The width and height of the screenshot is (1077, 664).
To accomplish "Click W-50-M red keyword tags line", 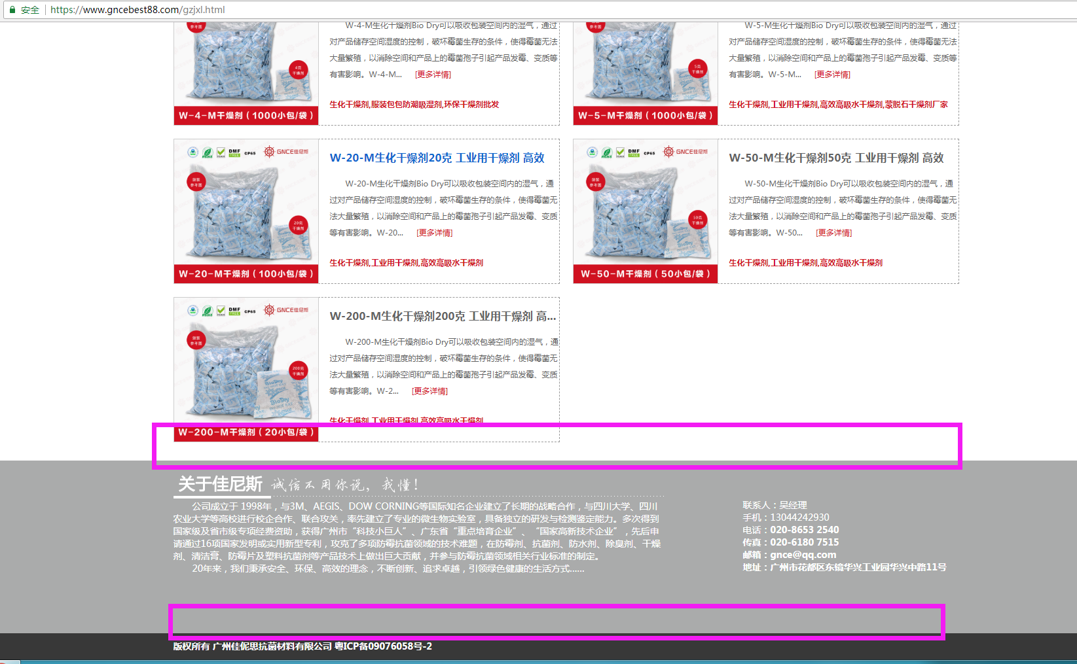I will [x=805, y=263].
